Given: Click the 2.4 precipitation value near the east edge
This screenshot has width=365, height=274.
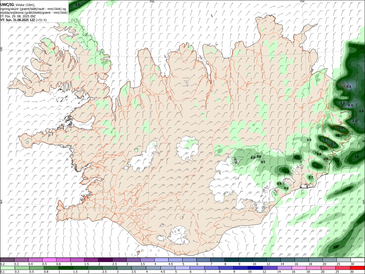Looking at the screenshot, I should [x=361, y=111].
